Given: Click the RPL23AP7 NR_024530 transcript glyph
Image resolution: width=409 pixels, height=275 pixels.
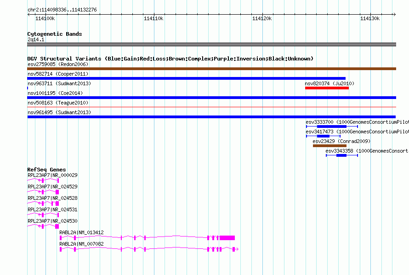Looking at the screenshot, I should tap(43, 226).
